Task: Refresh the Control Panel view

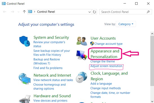Action: click(94, 12)
